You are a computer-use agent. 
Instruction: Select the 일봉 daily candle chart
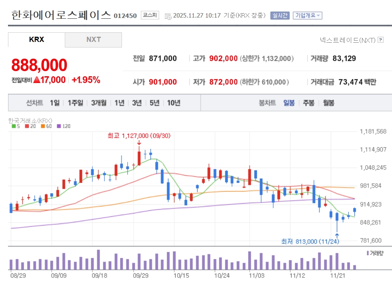pos(289,103)
